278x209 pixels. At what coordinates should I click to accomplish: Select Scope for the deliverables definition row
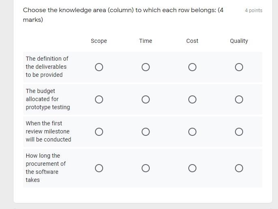click(99, 67)
